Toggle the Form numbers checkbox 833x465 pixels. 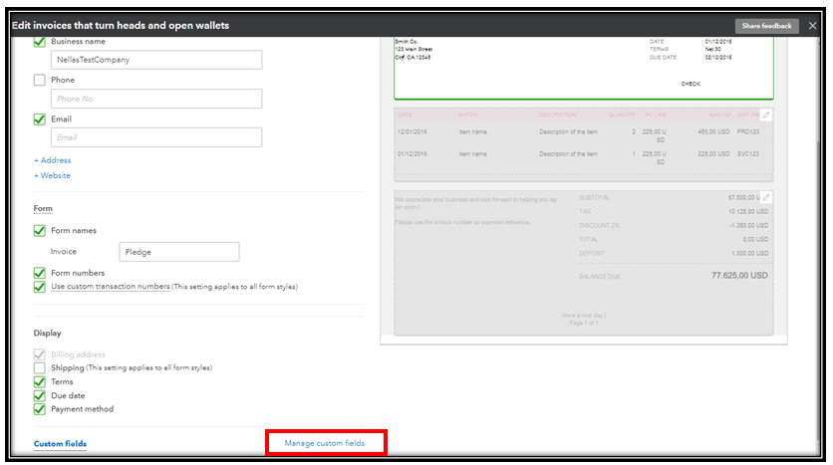[x=40, y=273]
